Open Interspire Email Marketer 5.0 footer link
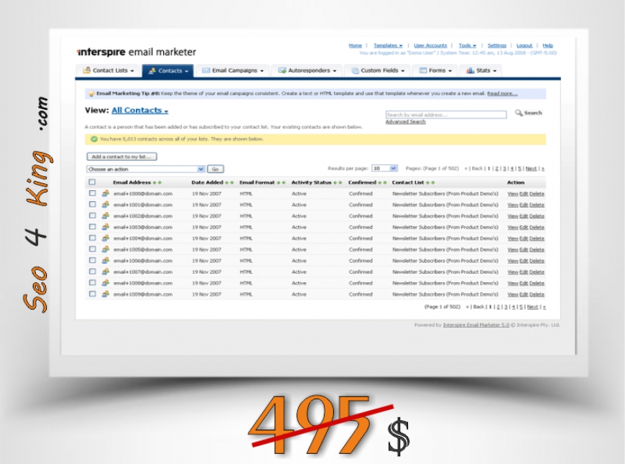Image resolution: width=625 pixels, height=464 pixels. (x=476, y=325)
